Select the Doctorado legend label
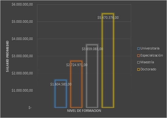 point(148,69)
